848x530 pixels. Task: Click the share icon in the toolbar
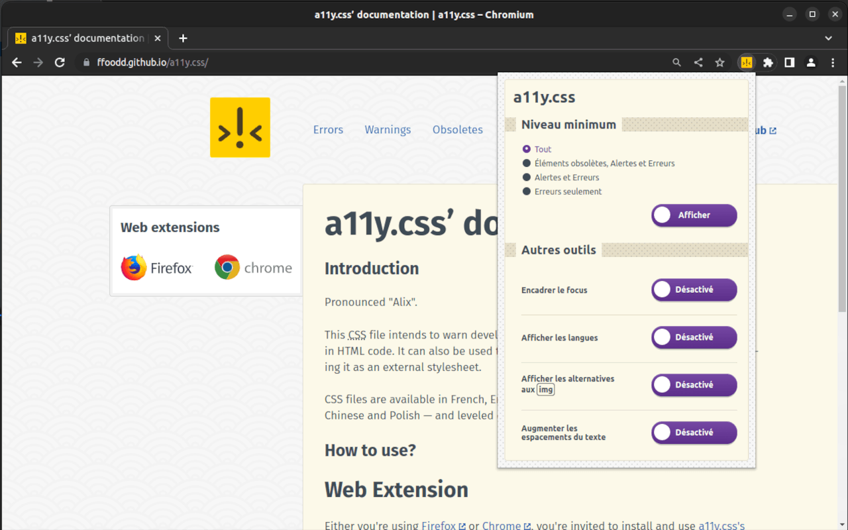pos(698,62)
